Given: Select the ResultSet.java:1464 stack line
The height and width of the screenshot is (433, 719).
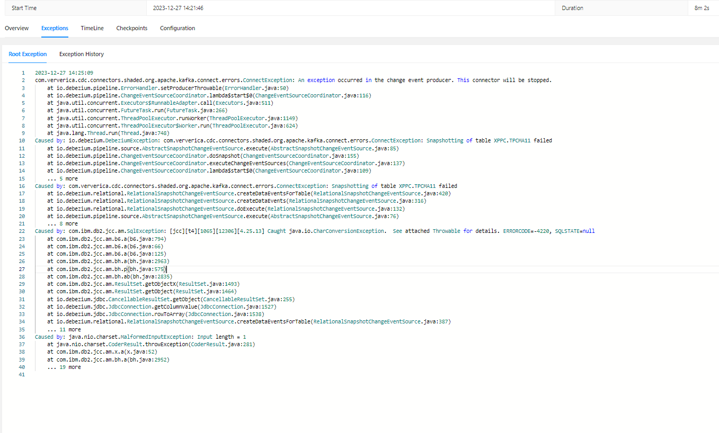Looking at the screenshot, I should tap(142, 292).
